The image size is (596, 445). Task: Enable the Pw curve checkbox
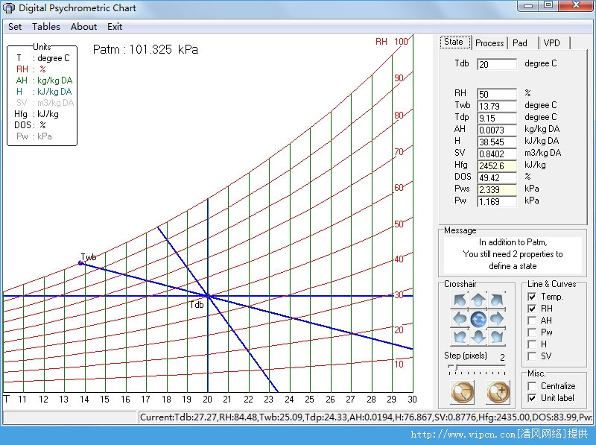pos(532,333)
